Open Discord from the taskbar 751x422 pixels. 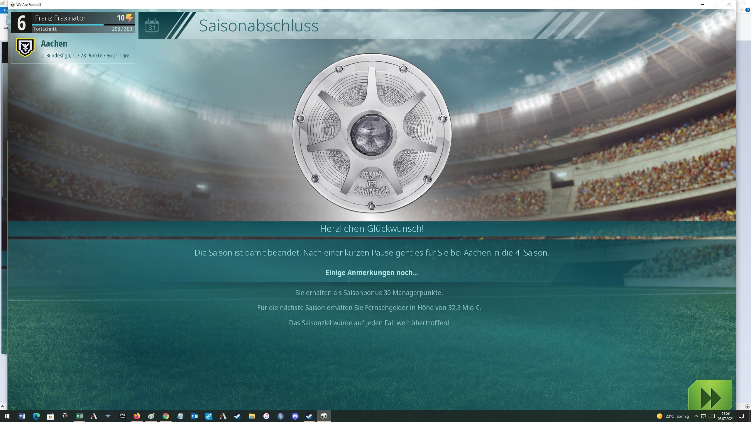295,416
